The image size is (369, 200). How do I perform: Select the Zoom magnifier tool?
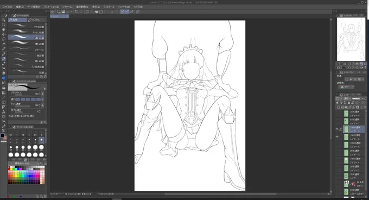(4, 25)
